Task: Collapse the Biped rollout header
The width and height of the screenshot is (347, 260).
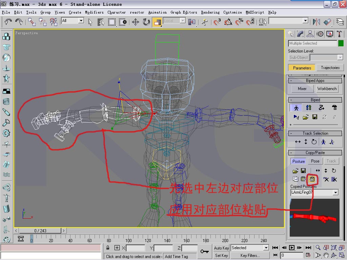Action: pos(315,100)
